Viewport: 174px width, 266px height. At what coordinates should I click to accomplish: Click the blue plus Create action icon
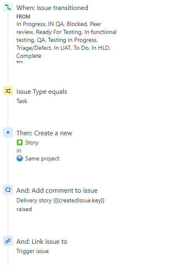point(8,132)
